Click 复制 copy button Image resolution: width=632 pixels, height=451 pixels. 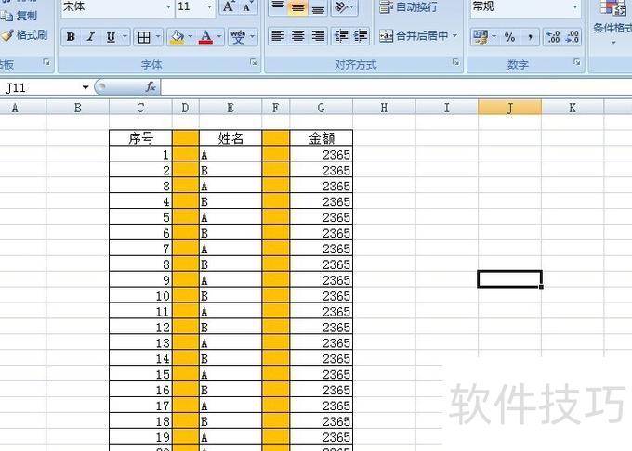[x=19, y=16]
